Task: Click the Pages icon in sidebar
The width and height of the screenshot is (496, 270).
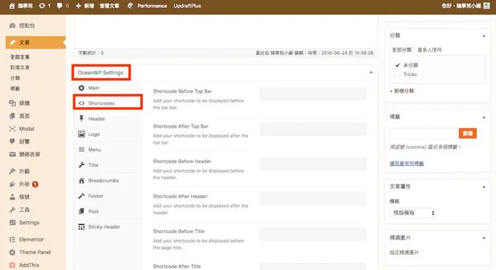Action: [13, 116]
